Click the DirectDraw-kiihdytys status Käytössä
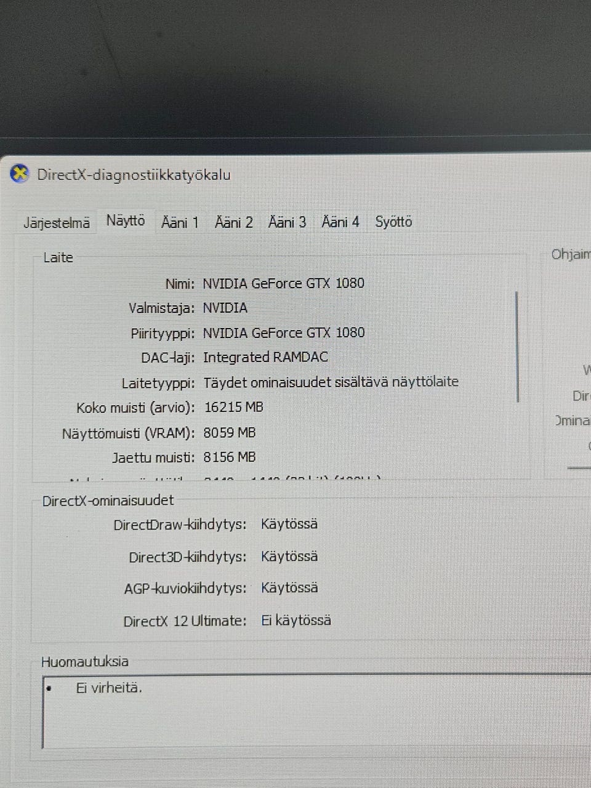The image size is (591, 788). pyautogui.click(x=289, y=524)
